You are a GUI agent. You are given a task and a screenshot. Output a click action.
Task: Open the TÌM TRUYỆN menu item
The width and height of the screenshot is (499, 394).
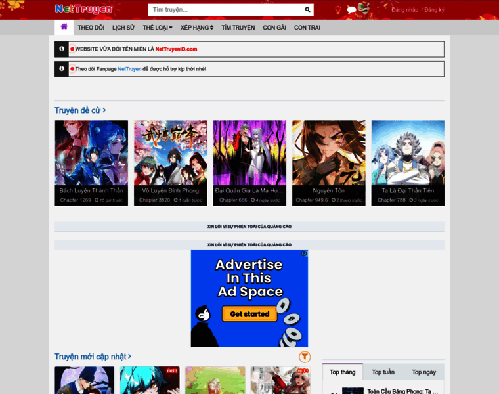tap(238, 28)
